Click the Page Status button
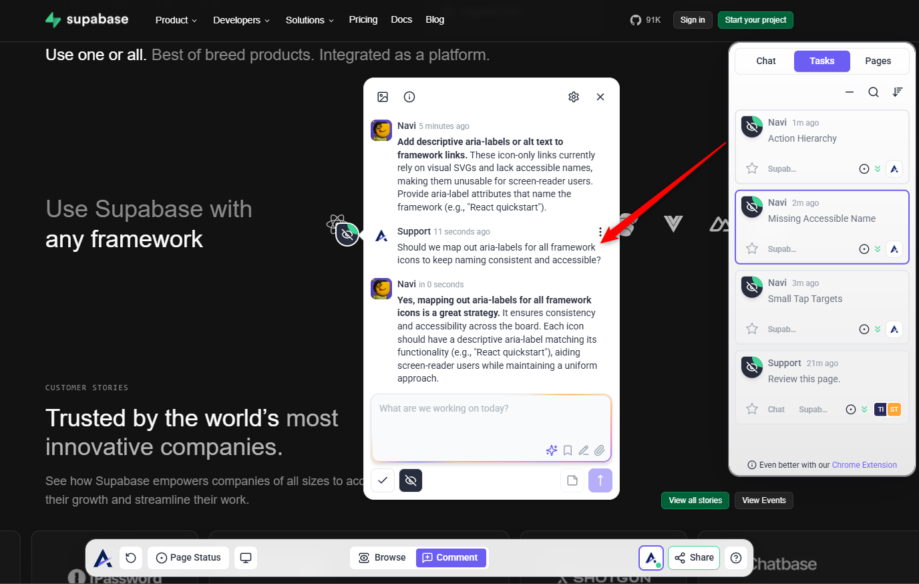 click(188, 558)
